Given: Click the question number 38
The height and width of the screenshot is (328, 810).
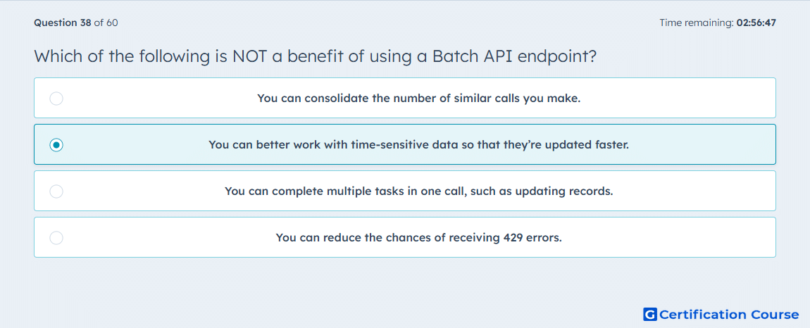Looking at the screenshot, I should click(x=86, y=23).
